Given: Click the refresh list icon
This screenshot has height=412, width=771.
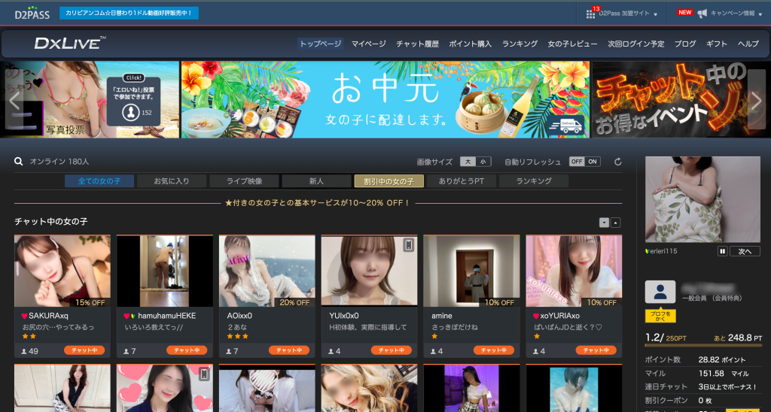Looking at the screenshot, I should coord(618,162).
